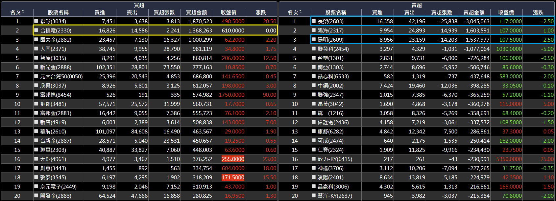The height and width of the screenshot is (201, 556).
Task: Open stock 南亞(1303)
Action: [330, 67]
